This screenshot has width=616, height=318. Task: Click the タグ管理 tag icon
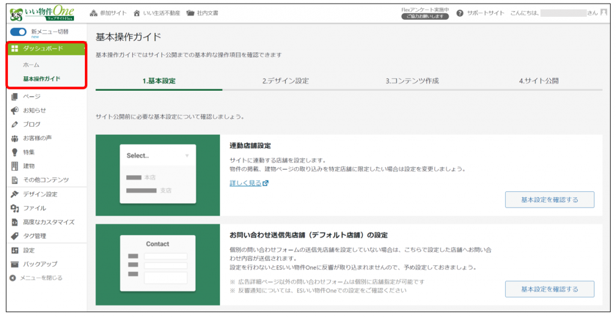15,236
